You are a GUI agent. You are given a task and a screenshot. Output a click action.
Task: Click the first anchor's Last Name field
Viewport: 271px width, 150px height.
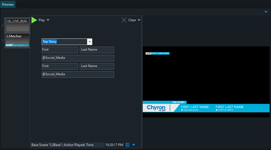coord(97,50)
